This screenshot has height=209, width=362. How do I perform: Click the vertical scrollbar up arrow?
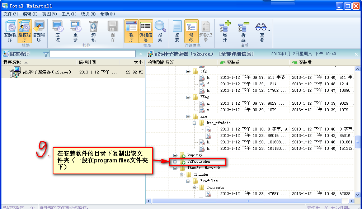[357, 69]
